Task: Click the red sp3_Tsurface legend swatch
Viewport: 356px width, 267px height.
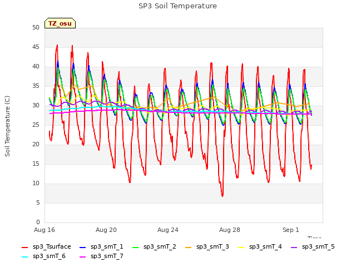Action: click(24, 247)
